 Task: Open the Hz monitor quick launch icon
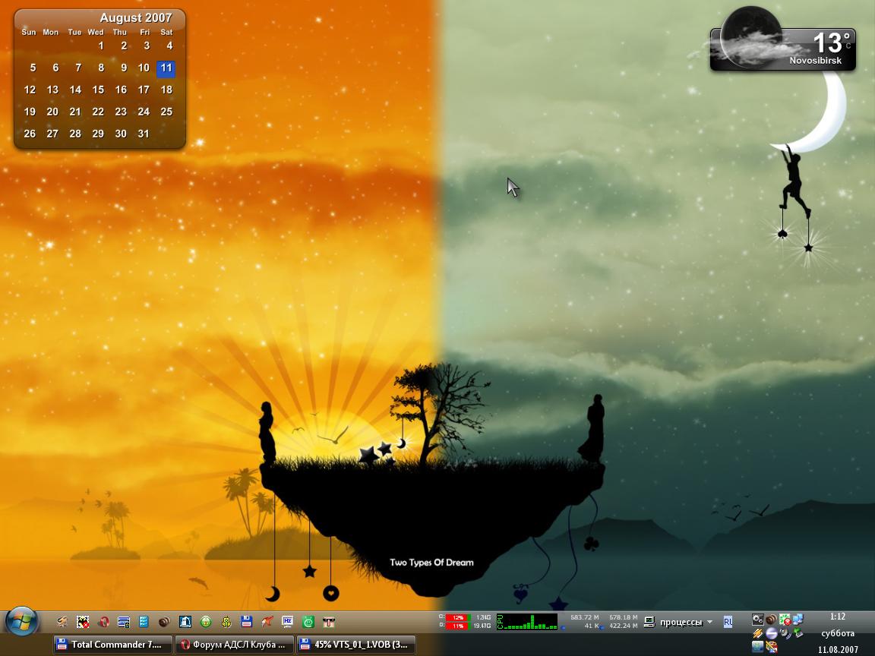click(288, 623)
